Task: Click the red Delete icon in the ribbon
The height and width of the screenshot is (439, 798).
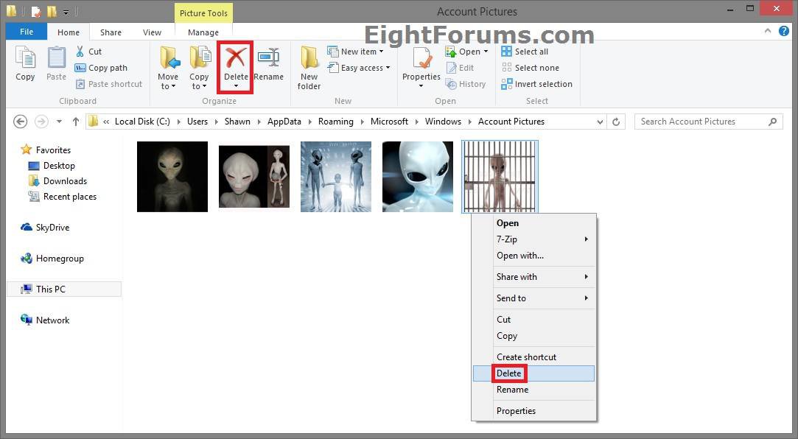Action: click(235, 65)
